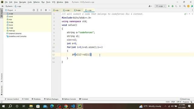
Task: Click the CRLF line separator in status bar
Action: [x=173, y=102]
